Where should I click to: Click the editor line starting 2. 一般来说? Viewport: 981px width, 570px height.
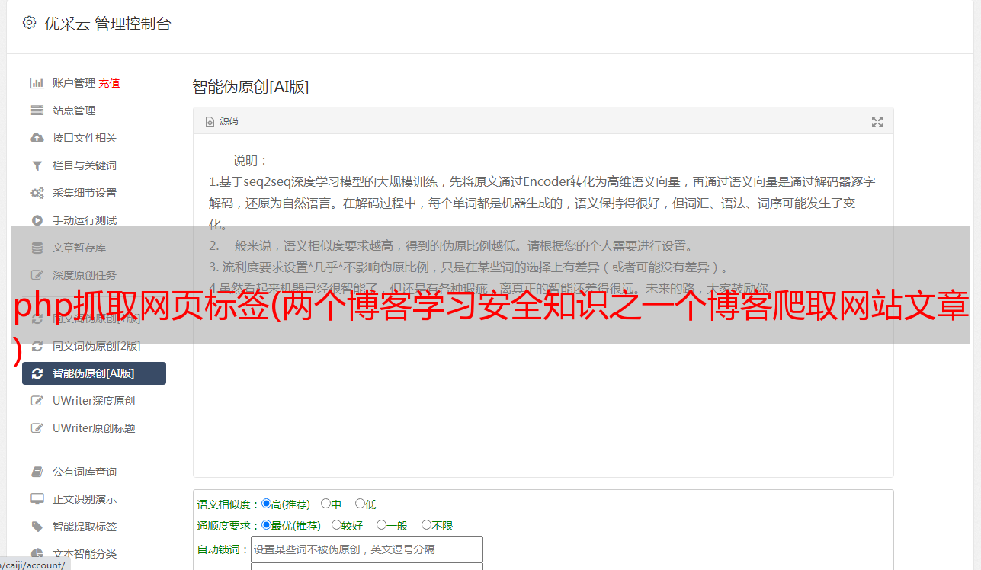click(x=451, y=246)
